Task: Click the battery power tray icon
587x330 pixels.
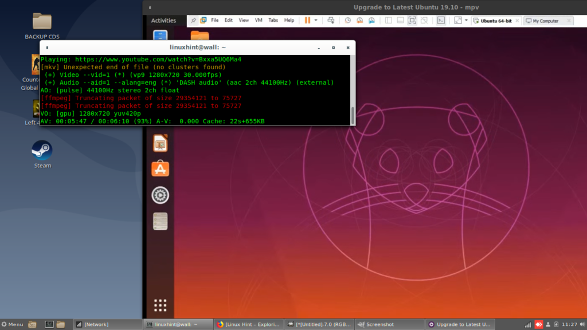Action: (556, 324)
